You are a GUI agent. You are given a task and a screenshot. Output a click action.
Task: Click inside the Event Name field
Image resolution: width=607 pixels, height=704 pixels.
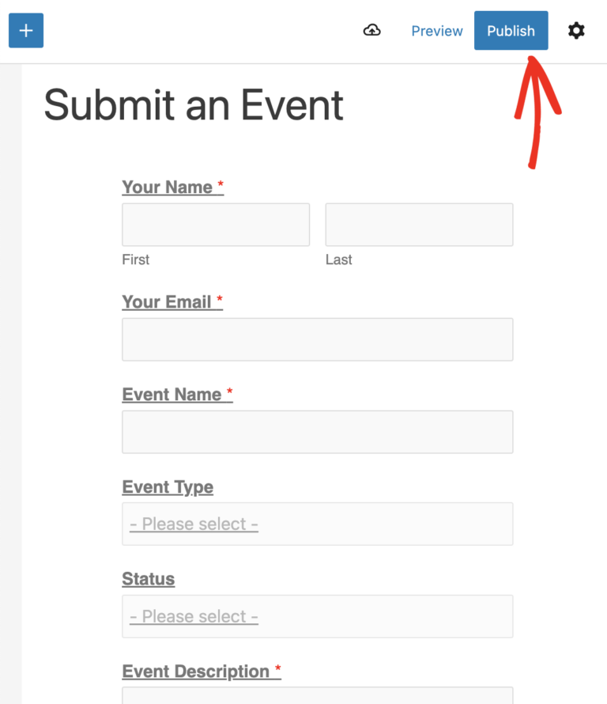pos(317,432)
